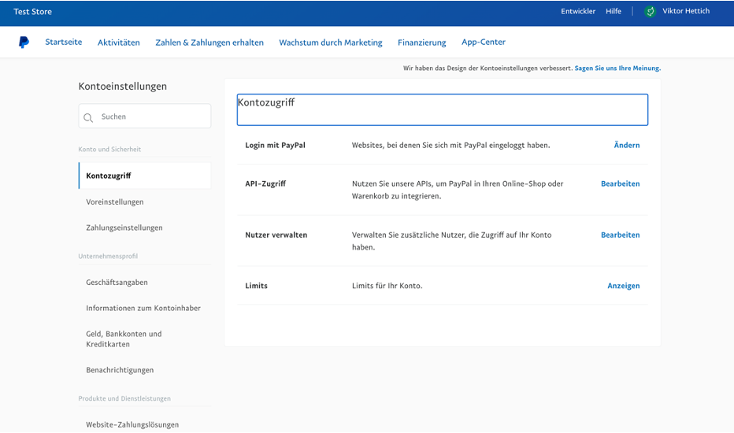Click the Limits row label

(x=256, y=286)
